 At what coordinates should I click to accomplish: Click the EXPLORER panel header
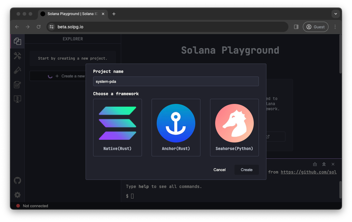[x=73, y=39]
